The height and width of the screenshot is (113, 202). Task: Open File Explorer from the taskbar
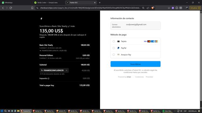pos(18,111)
